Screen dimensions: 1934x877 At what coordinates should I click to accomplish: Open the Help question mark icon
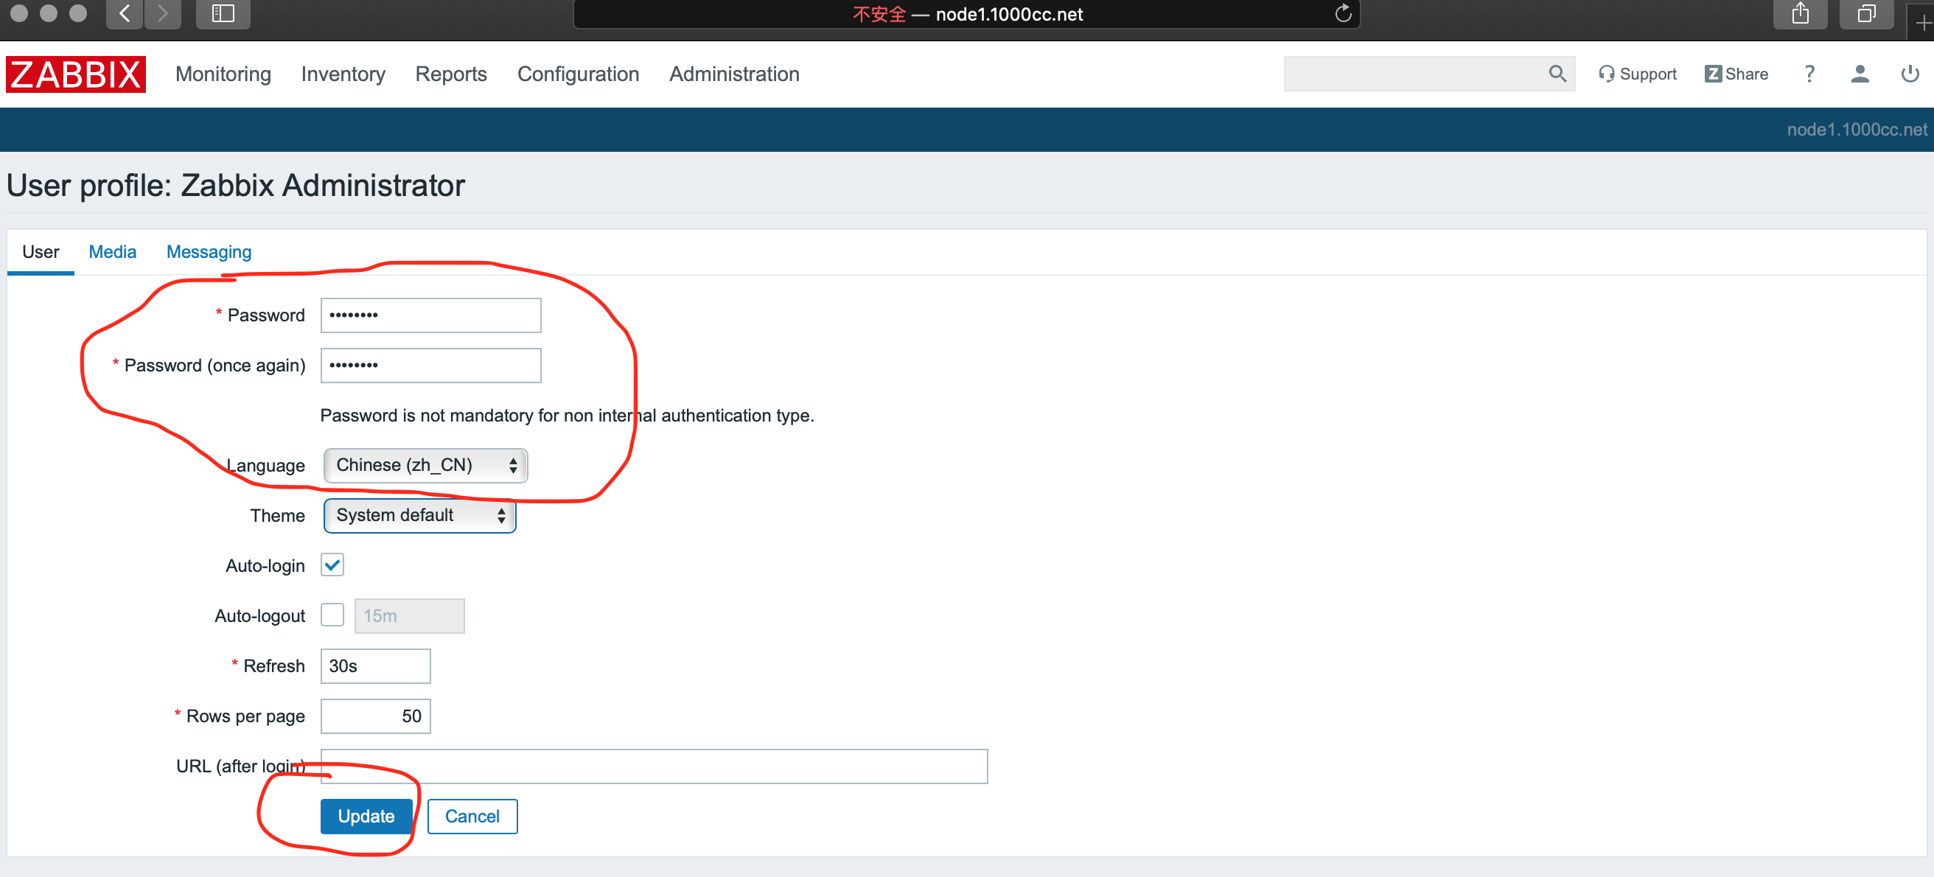pyautogui.click(x=1809, y=74)
